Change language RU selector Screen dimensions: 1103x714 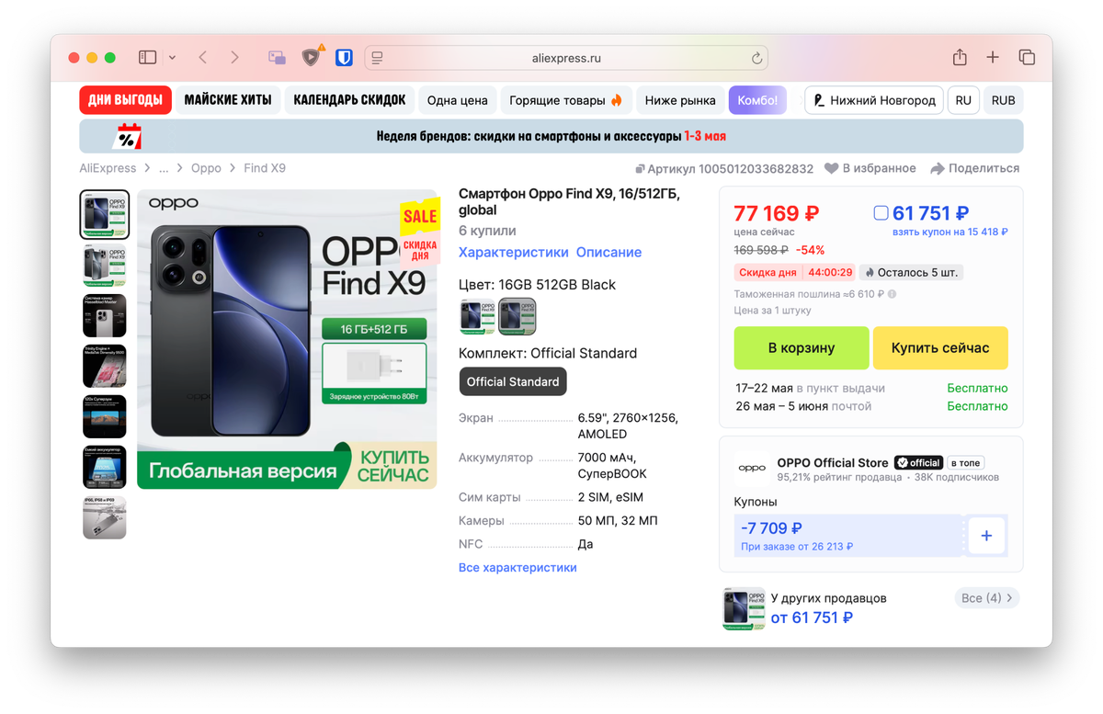(963, 100)
